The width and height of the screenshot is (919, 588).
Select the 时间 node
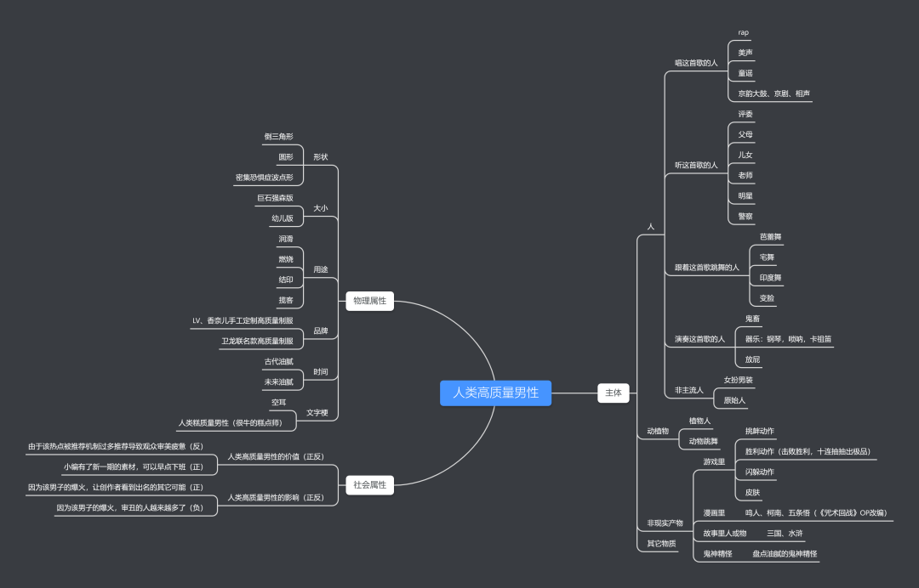[x=321, y=372]
